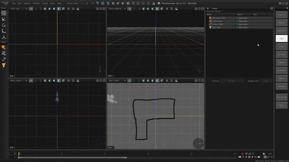Click the play forward button in playback controls
The height and width of the screenshot is (162, 289).
pos(252,157)
